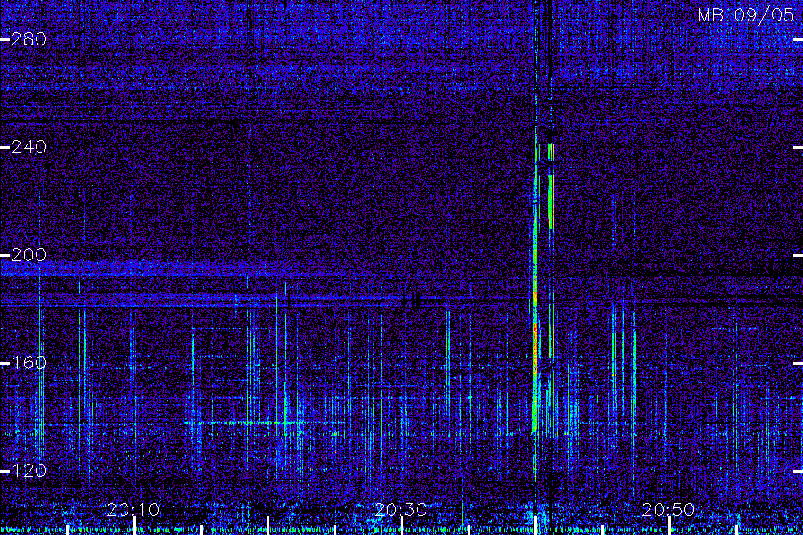Click the MB 09/05 date stamp
803x535 pixels.
tap(746, 15)
